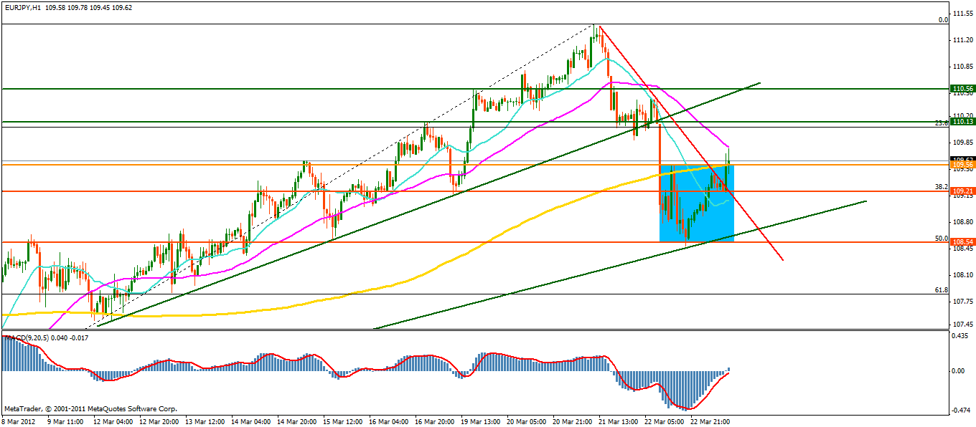The height and width of the screenshot is (427, 976).
Task: Click the Fibonacci 50.0 level label
Action: click(x=941, y=238)
